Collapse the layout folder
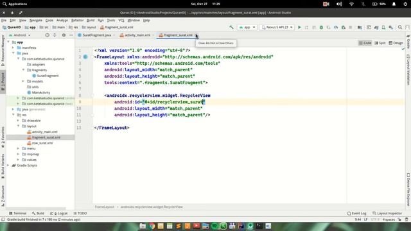 pyautogui.click(x=19, y=126)
